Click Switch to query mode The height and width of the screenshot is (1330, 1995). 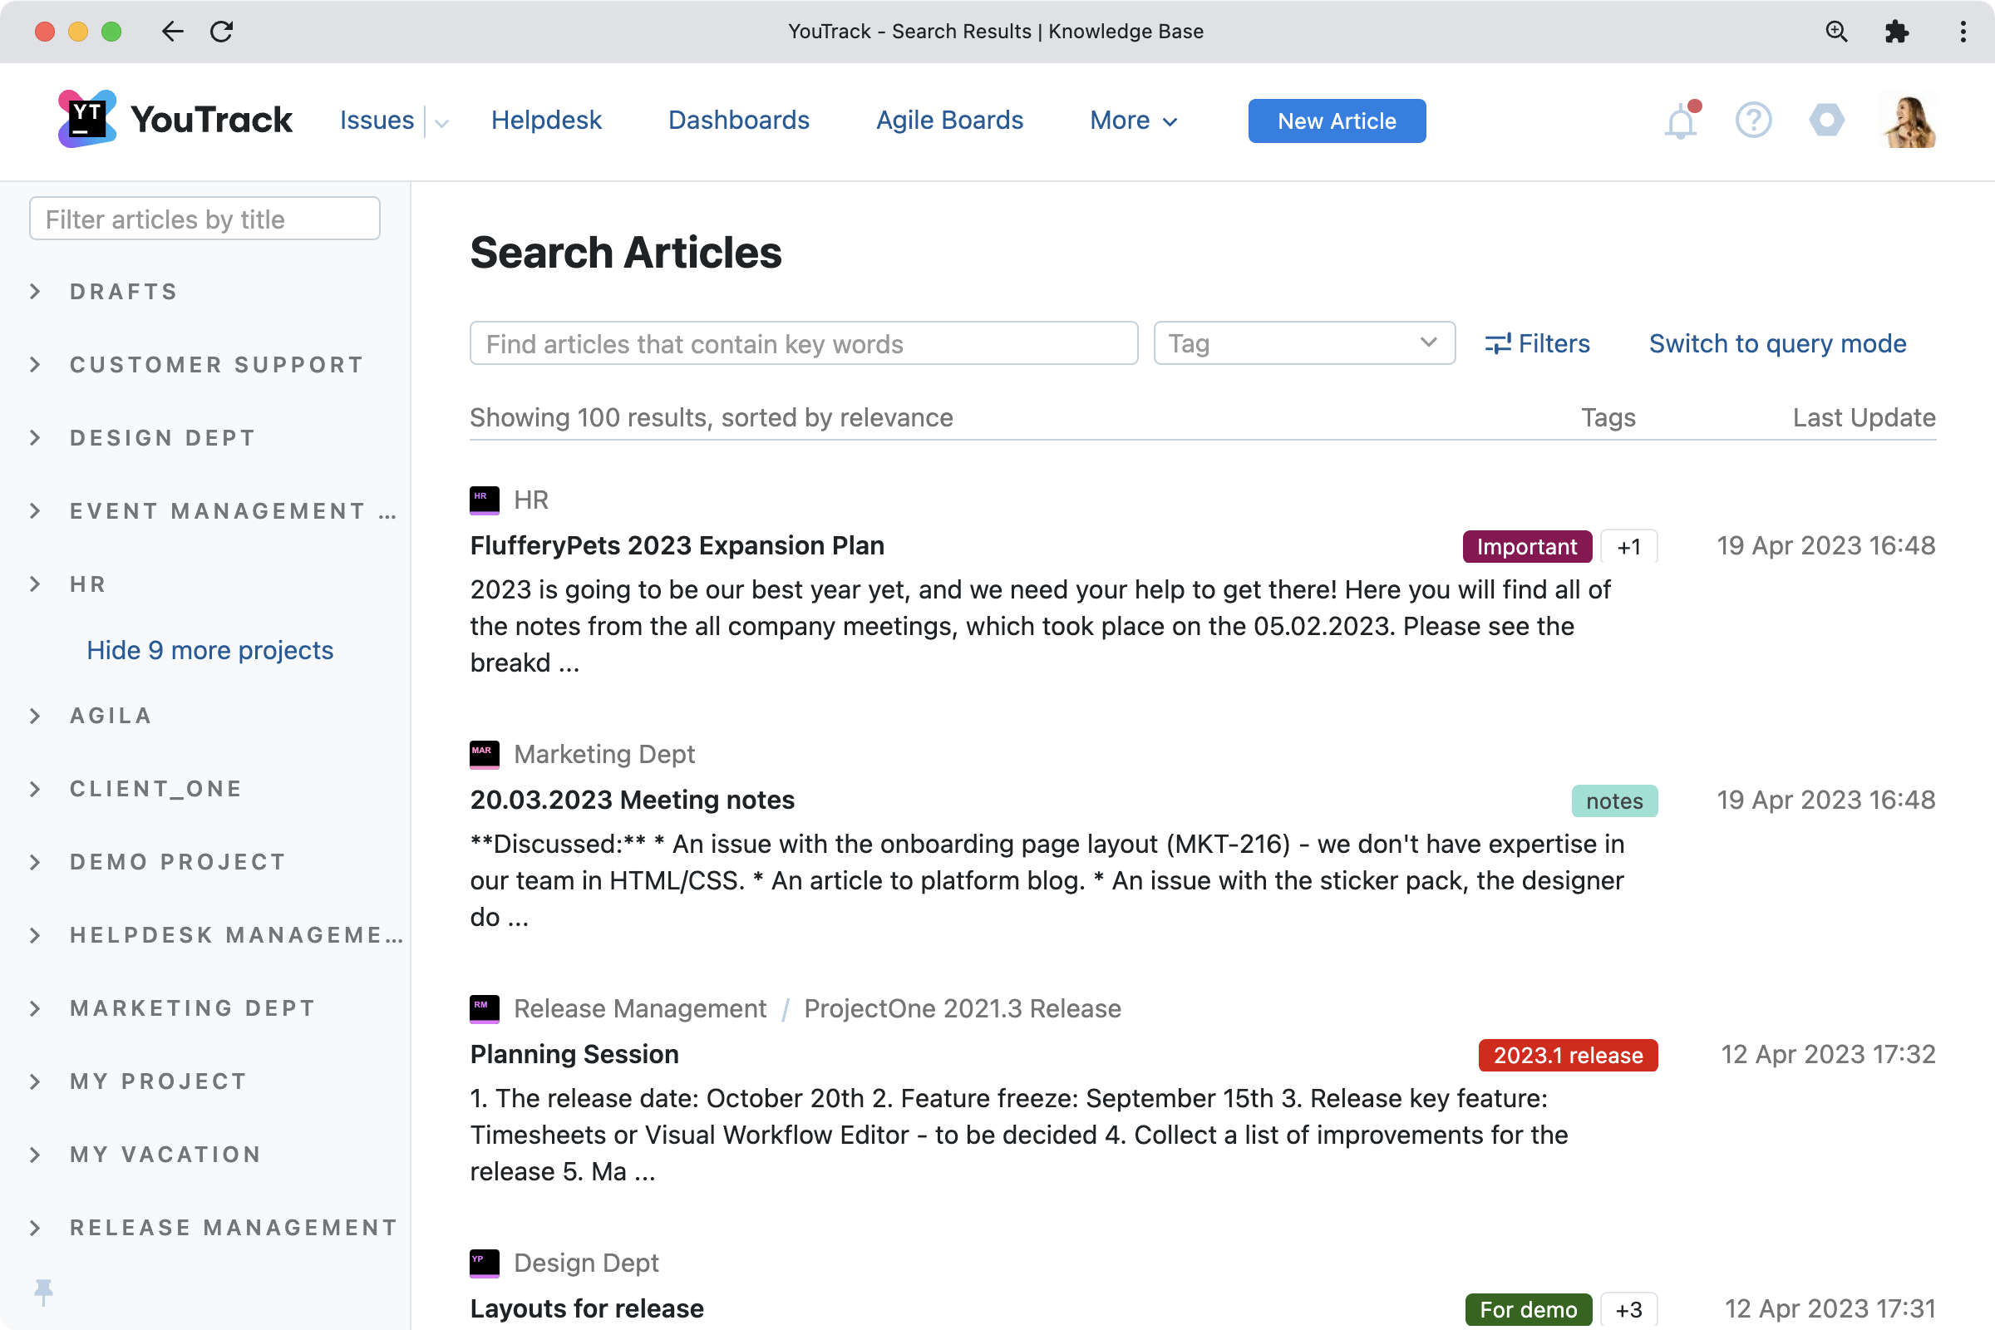pyautogui.click(x=1777, y=343)
